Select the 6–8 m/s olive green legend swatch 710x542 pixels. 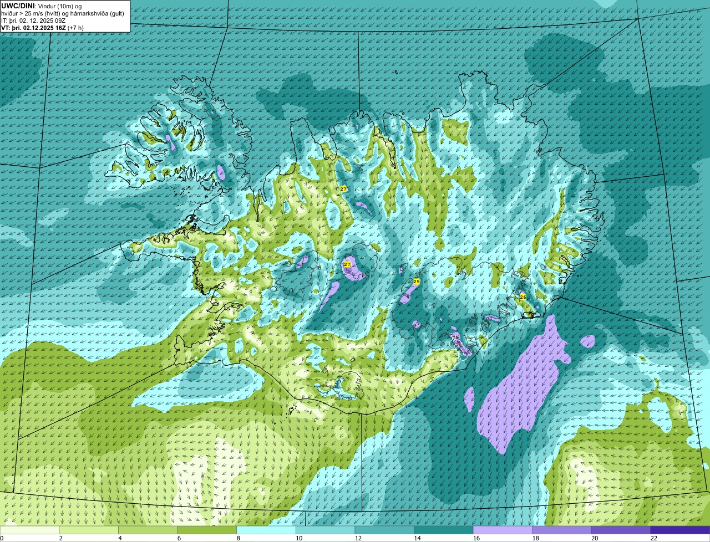click(x=207, y=530)
